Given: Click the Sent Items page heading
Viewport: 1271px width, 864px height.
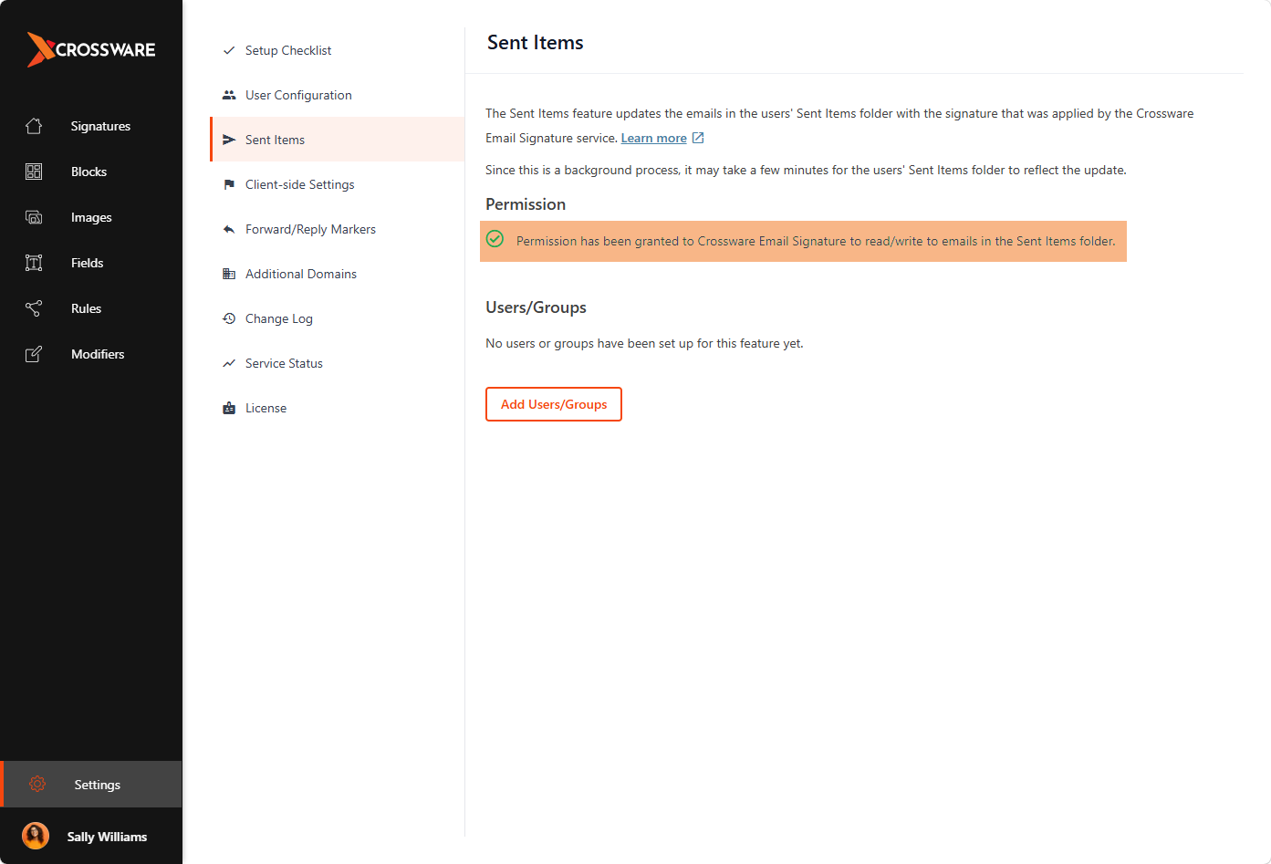Looking at the screenshot, I should 536,43.
